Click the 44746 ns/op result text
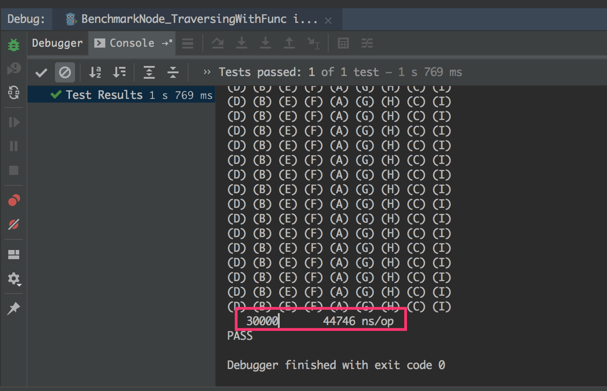The height and width of the screenshot is (391, 607). pos(358,321)
